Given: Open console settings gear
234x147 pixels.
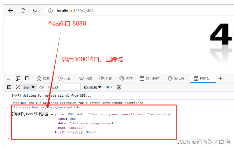Looking at the screenshot, I should pyautogui.click(x=119, y=87).
